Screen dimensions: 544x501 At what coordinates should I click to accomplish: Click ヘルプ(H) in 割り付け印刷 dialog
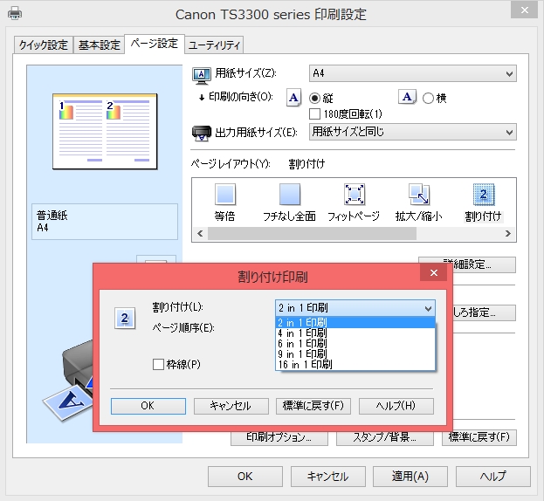396,406
